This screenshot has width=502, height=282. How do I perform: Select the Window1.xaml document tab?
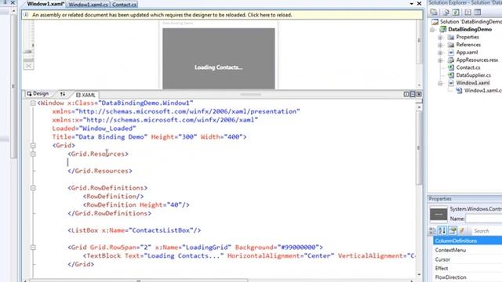(x=45, y=4)
